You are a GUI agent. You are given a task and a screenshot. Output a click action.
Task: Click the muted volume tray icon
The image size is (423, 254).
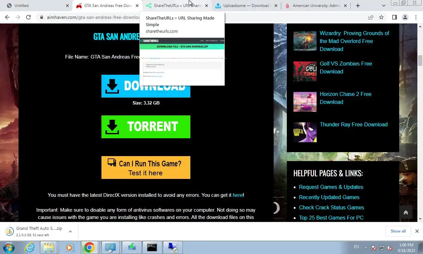pyautogui.click(x=390, y=247)
